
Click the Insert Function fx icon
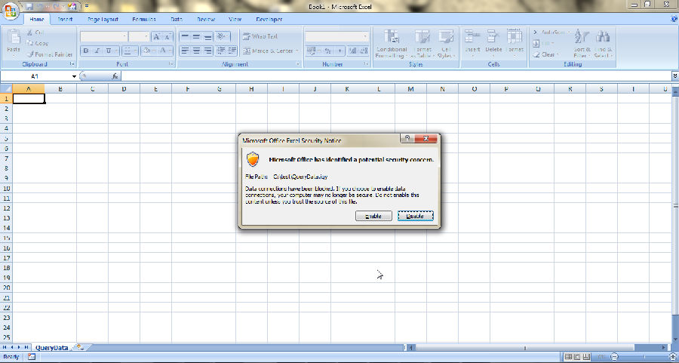click(115, 76)
